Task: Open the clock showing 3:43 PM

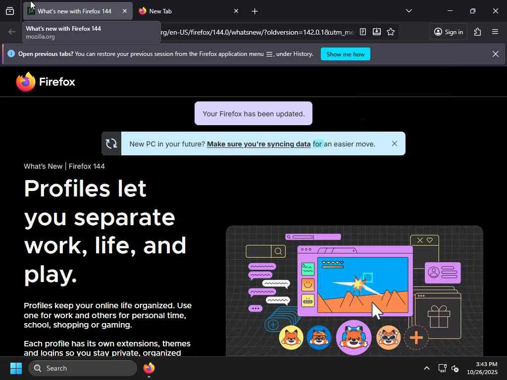Action: click(482, 368)
